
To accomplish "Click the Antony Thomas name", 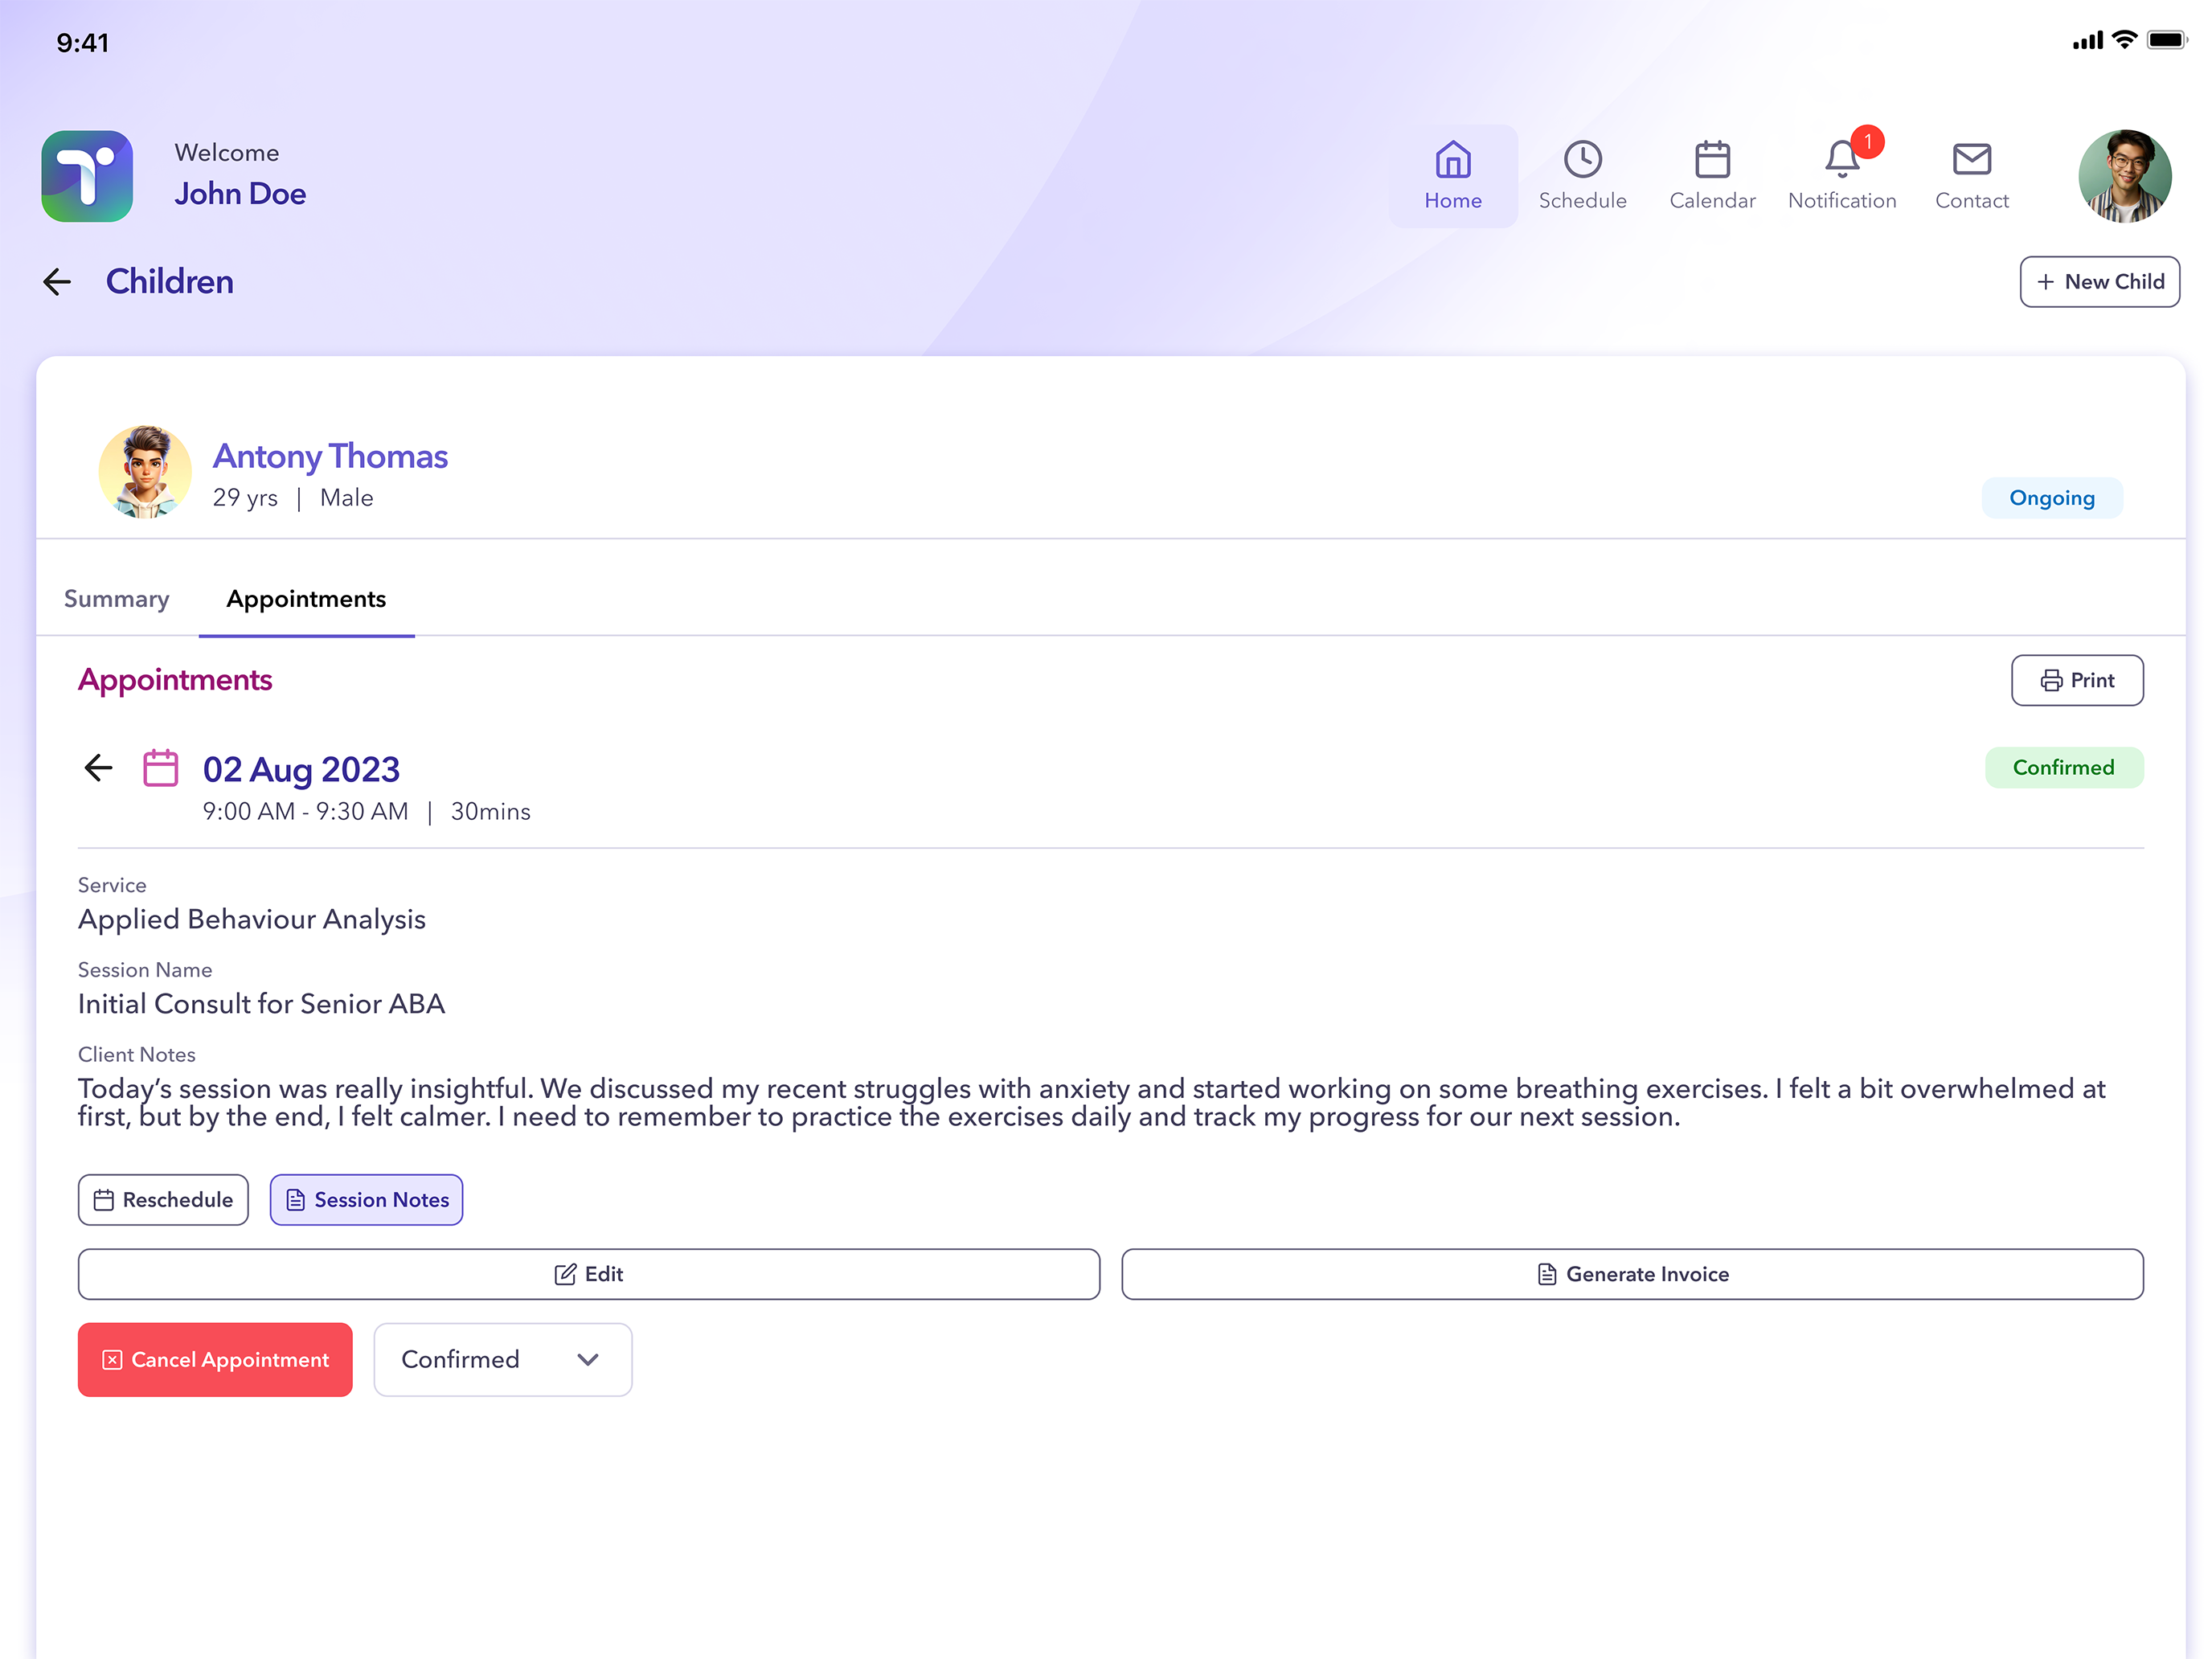I will 330,456.
